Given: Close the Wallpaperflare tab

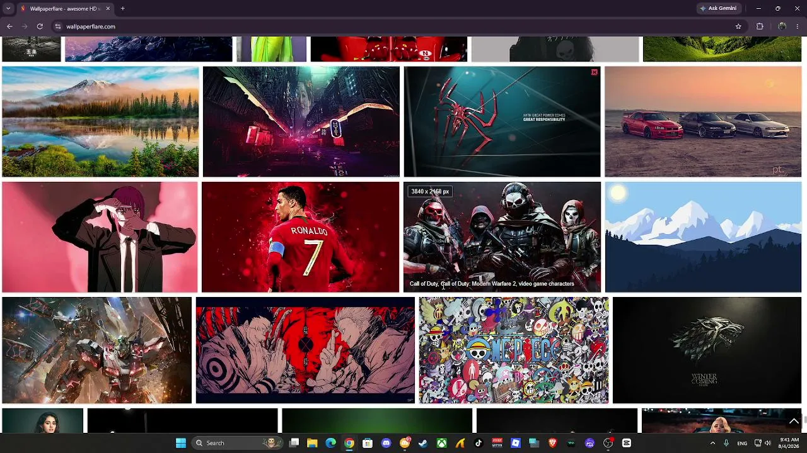Looking at the screenshot, I should (108, 9).
